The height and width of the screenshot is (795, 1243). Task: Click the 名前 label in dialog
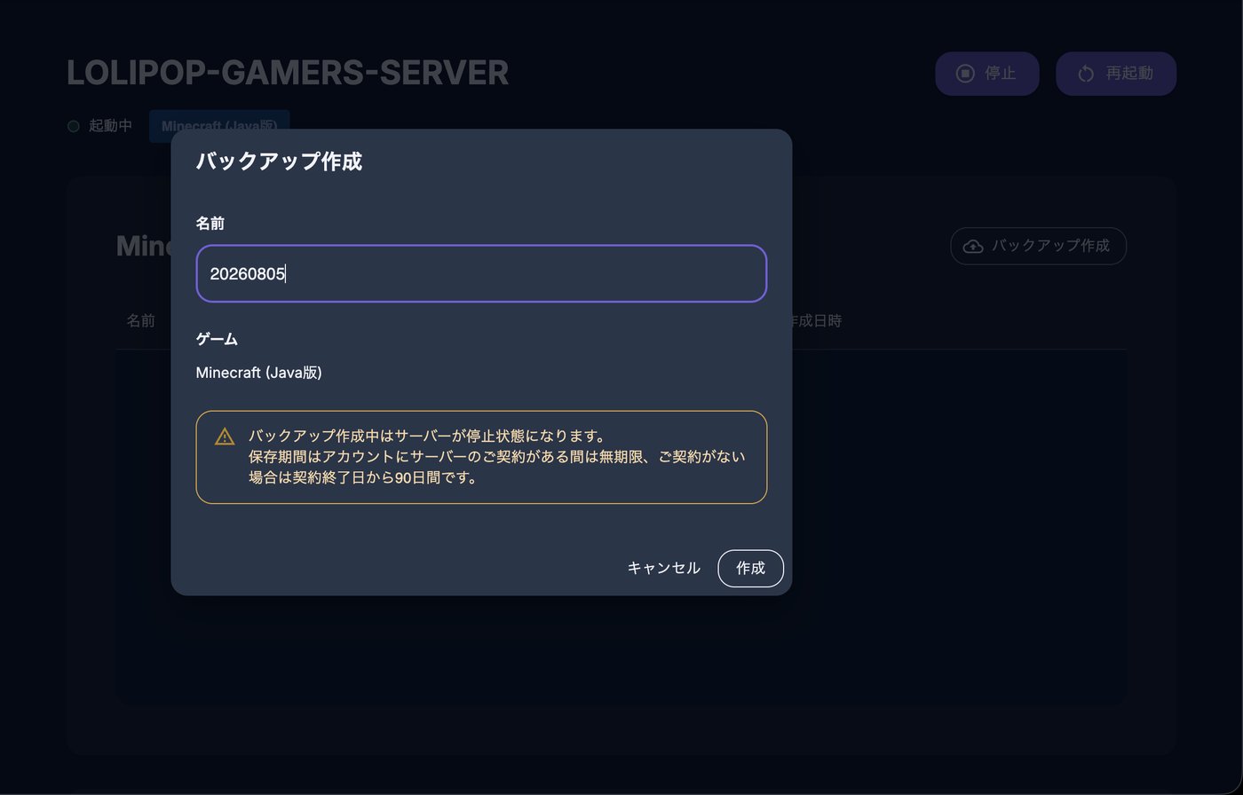click(x=210, y=224)
